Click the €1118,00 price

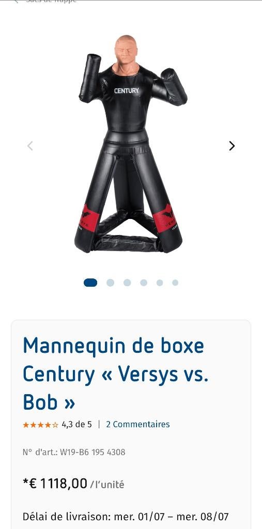click(x=55, y=484)
